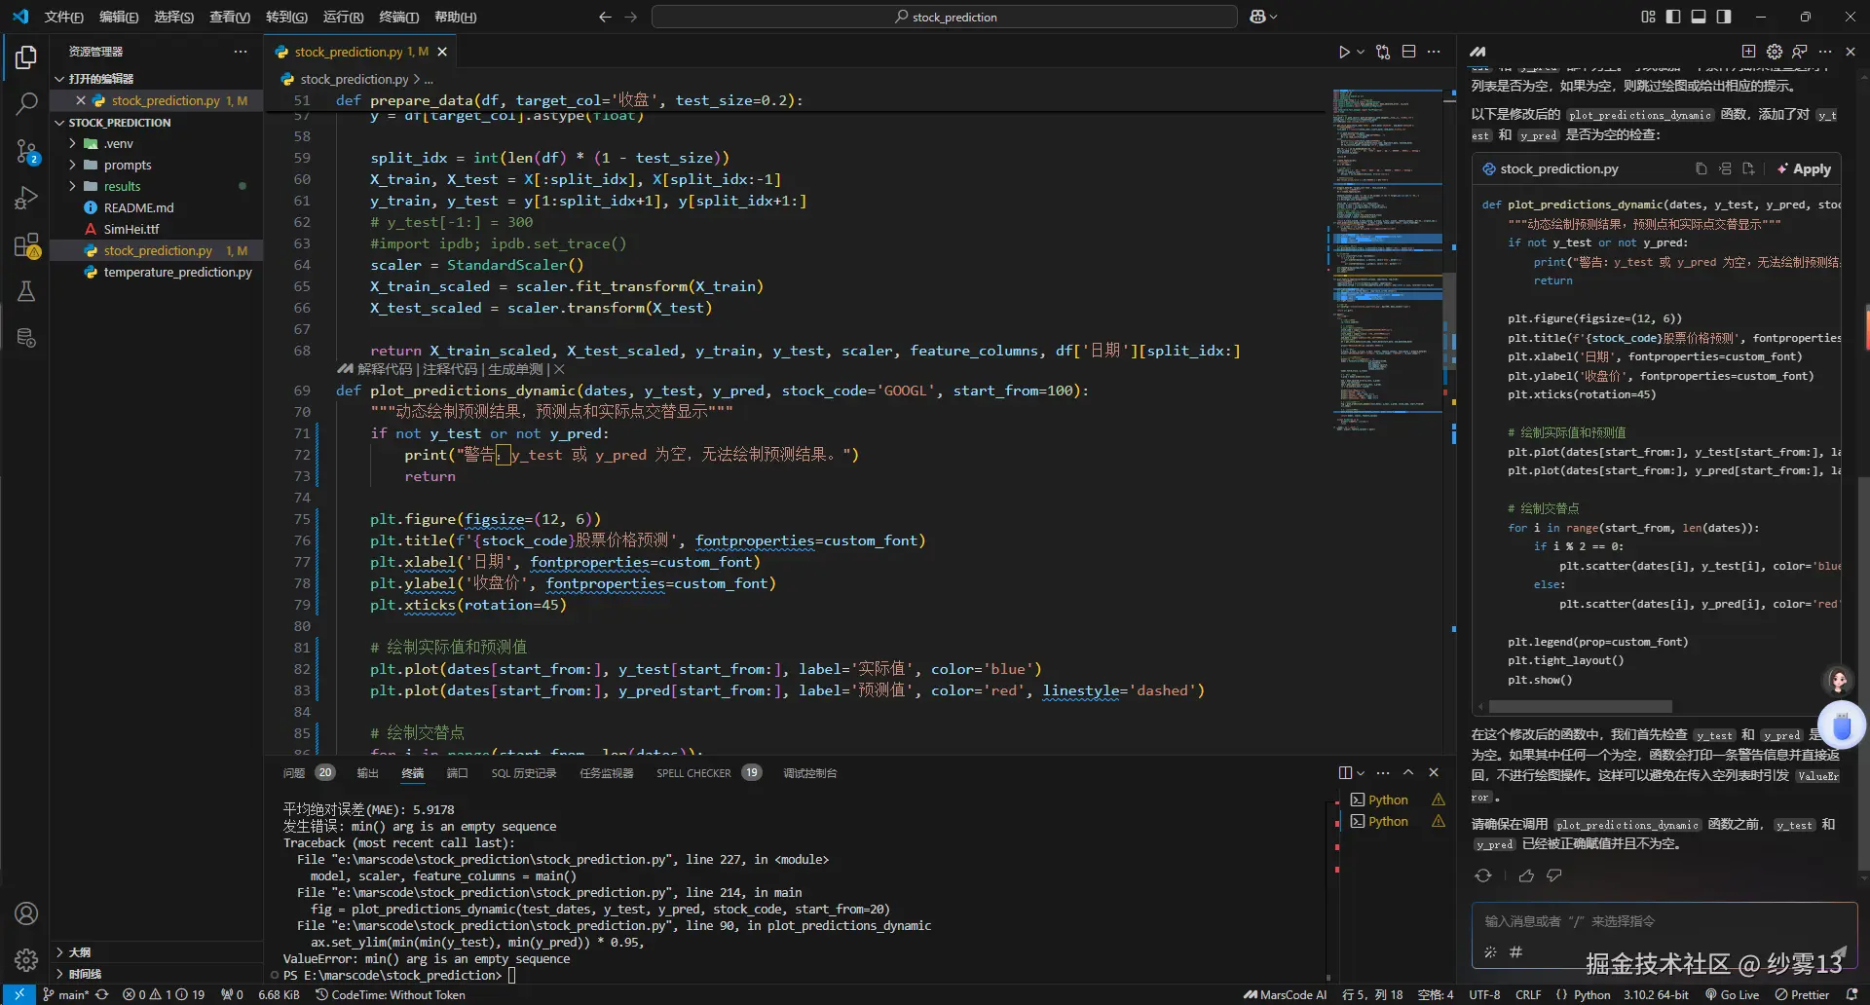
Task: Open the Extensions view
Action: (26, 245)
